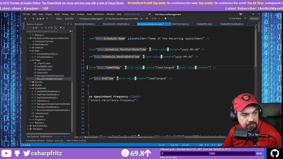Open NavMenuViewModel.cs in Solution Explorer
283x159 pixels.
pos(48,107)
